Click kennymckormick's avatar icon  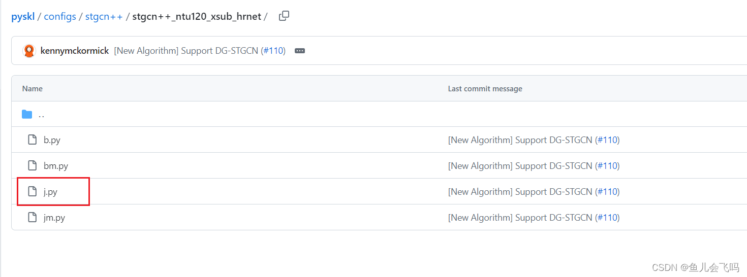coord(29,51)
